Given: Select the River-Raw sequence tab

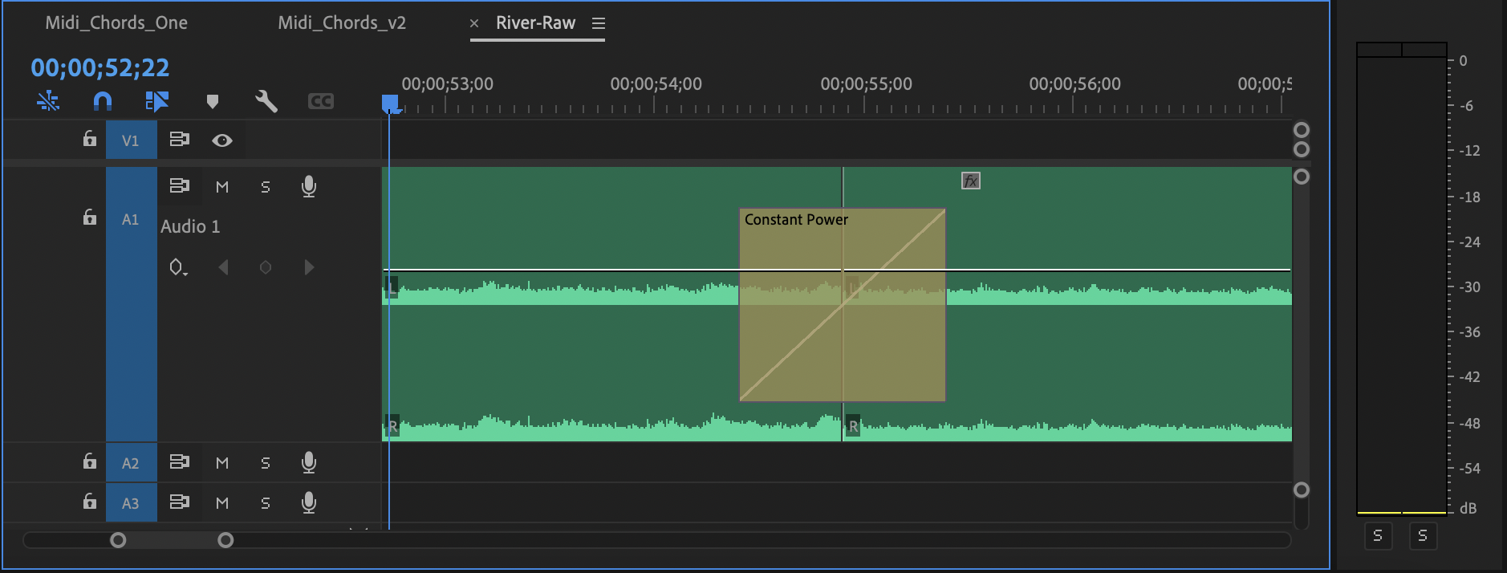Looking at the screenshot, I should [535, 22].
